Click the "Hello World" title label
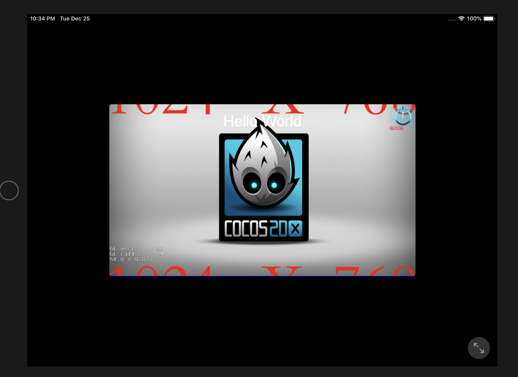The image size is (518, 377). tap(262, 122)
